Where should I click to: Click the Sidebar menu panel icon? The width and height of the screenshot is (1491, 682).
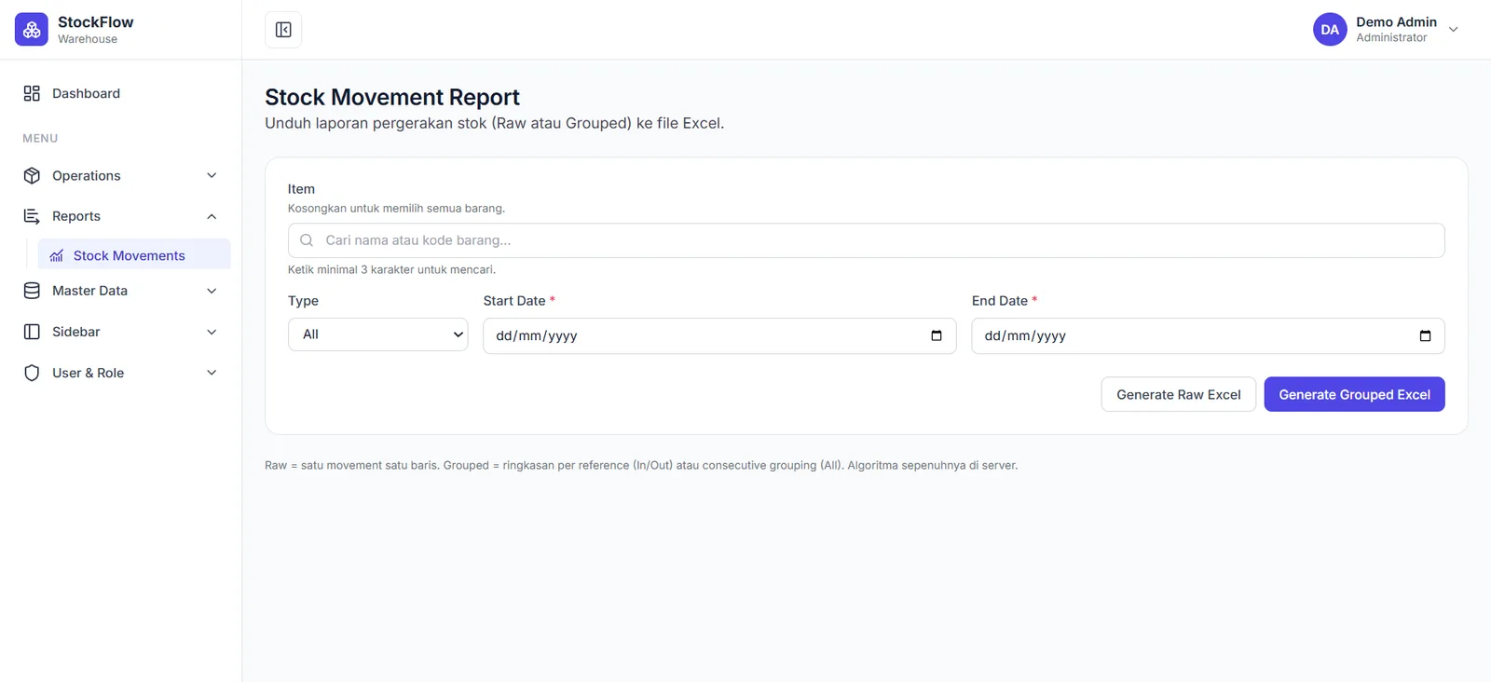tap(32, 332)
